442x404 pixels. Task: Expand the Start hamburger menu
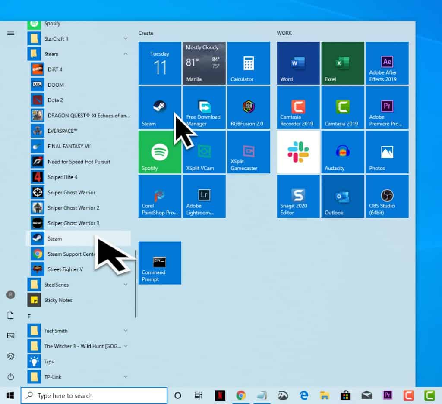11,33
